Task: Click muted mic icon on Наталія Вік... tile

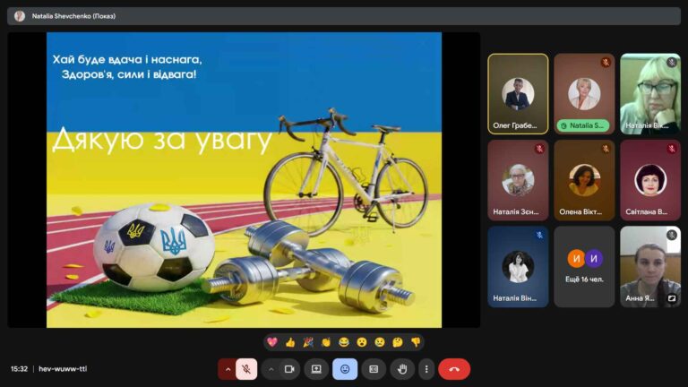Action: 672,63
